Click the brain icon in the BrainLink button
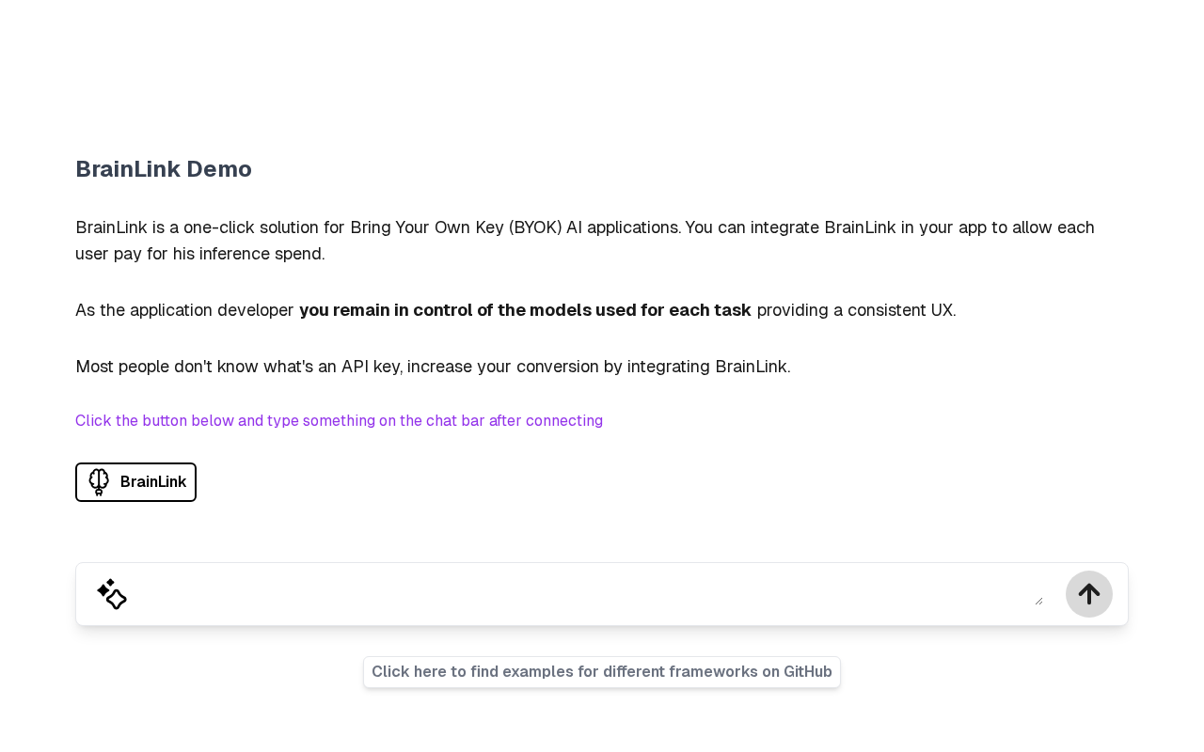 [x=99, y=482]
